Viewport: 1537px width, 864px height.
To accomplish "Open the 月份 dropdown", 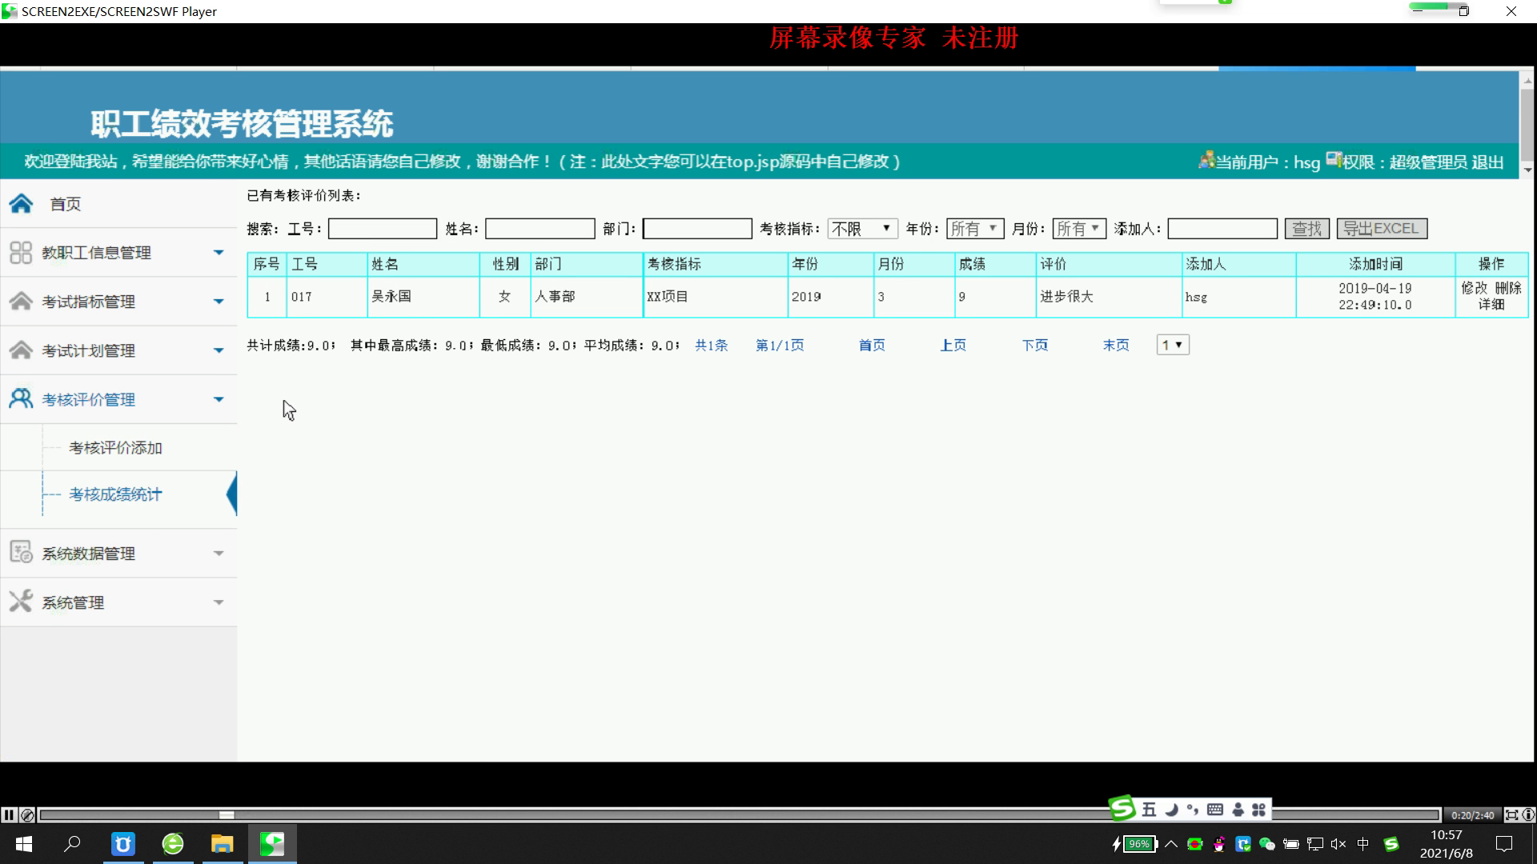I will [1078, 229].
